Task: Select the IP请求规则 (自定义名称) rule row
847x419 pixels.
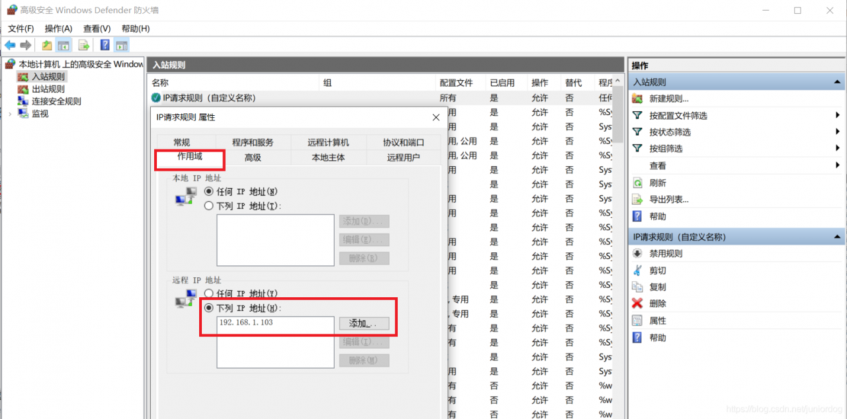Action: 382,98
